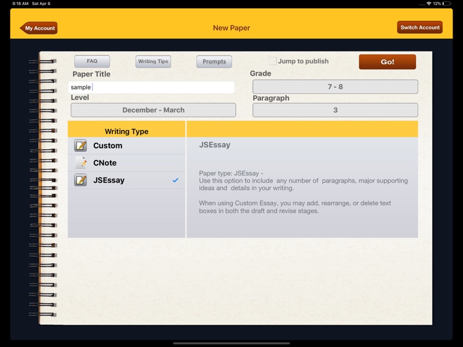Click the blue checkmark beside JSEssay
The image size is (463, 347).
coord(175,180)
